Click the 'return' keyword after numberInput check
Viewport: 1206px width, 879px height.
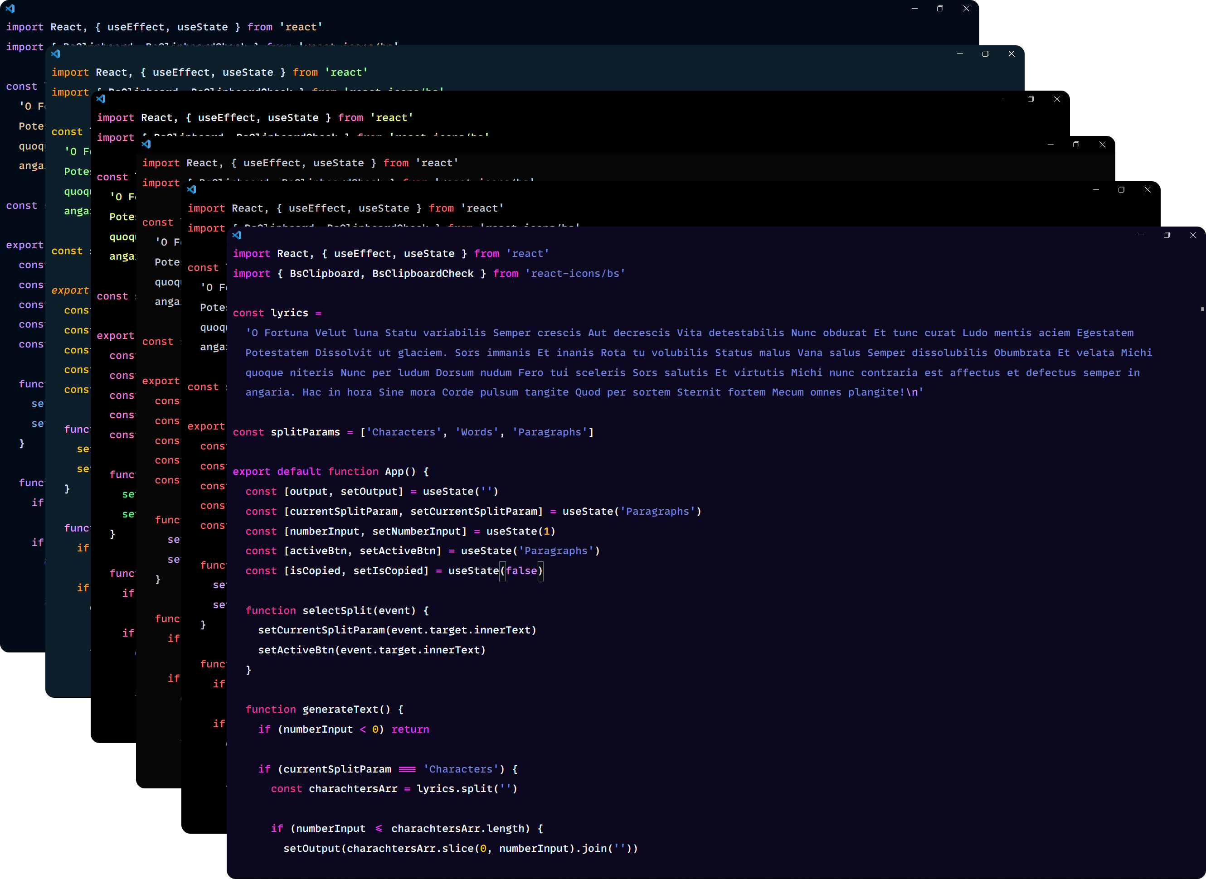(410, 729)
